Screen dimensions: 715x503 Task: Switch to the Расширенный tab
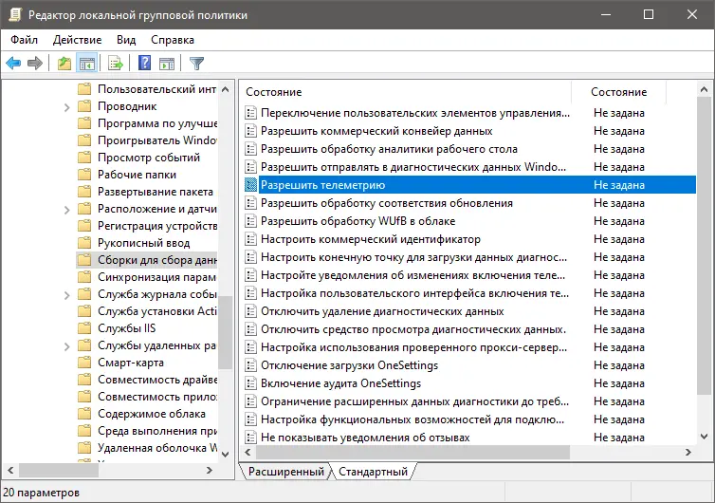coord(285,472)
